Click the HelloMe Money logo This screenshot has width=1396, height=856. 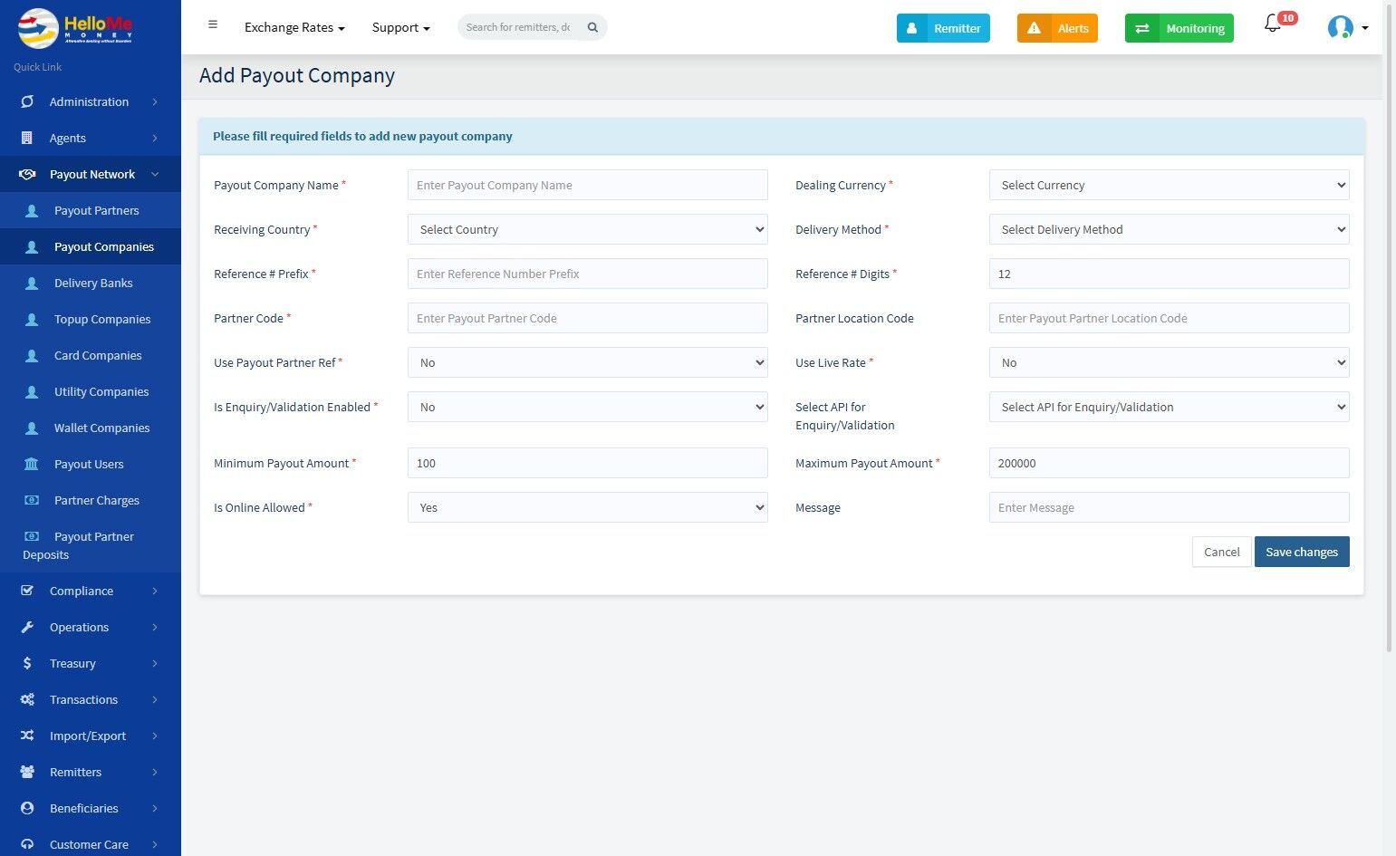pyautogui.click(x=75, y=28)
